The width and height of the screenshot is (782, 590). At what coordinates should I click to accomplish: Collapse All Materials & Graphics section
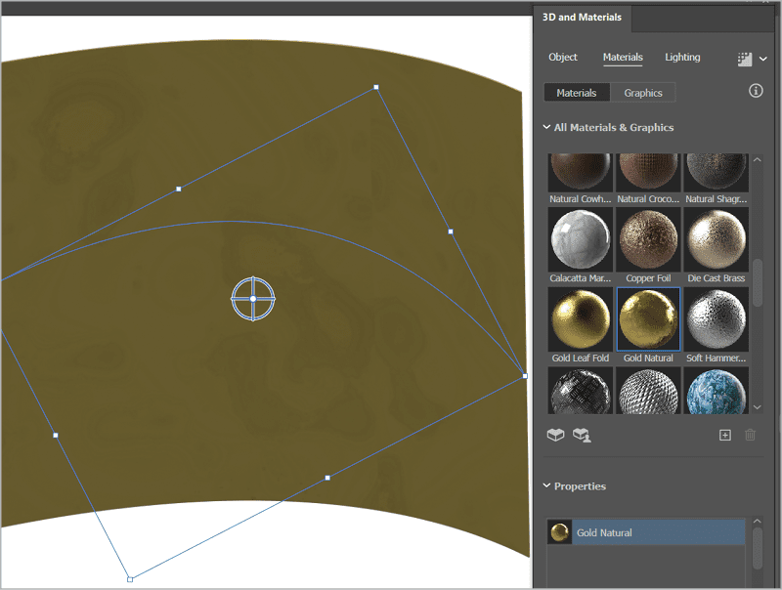click(x=546, y=127)
